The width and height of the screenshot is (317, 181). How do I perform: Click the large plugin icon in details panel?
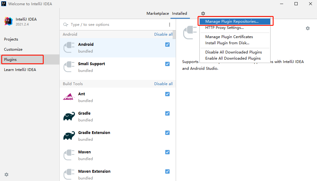(190, 33)
